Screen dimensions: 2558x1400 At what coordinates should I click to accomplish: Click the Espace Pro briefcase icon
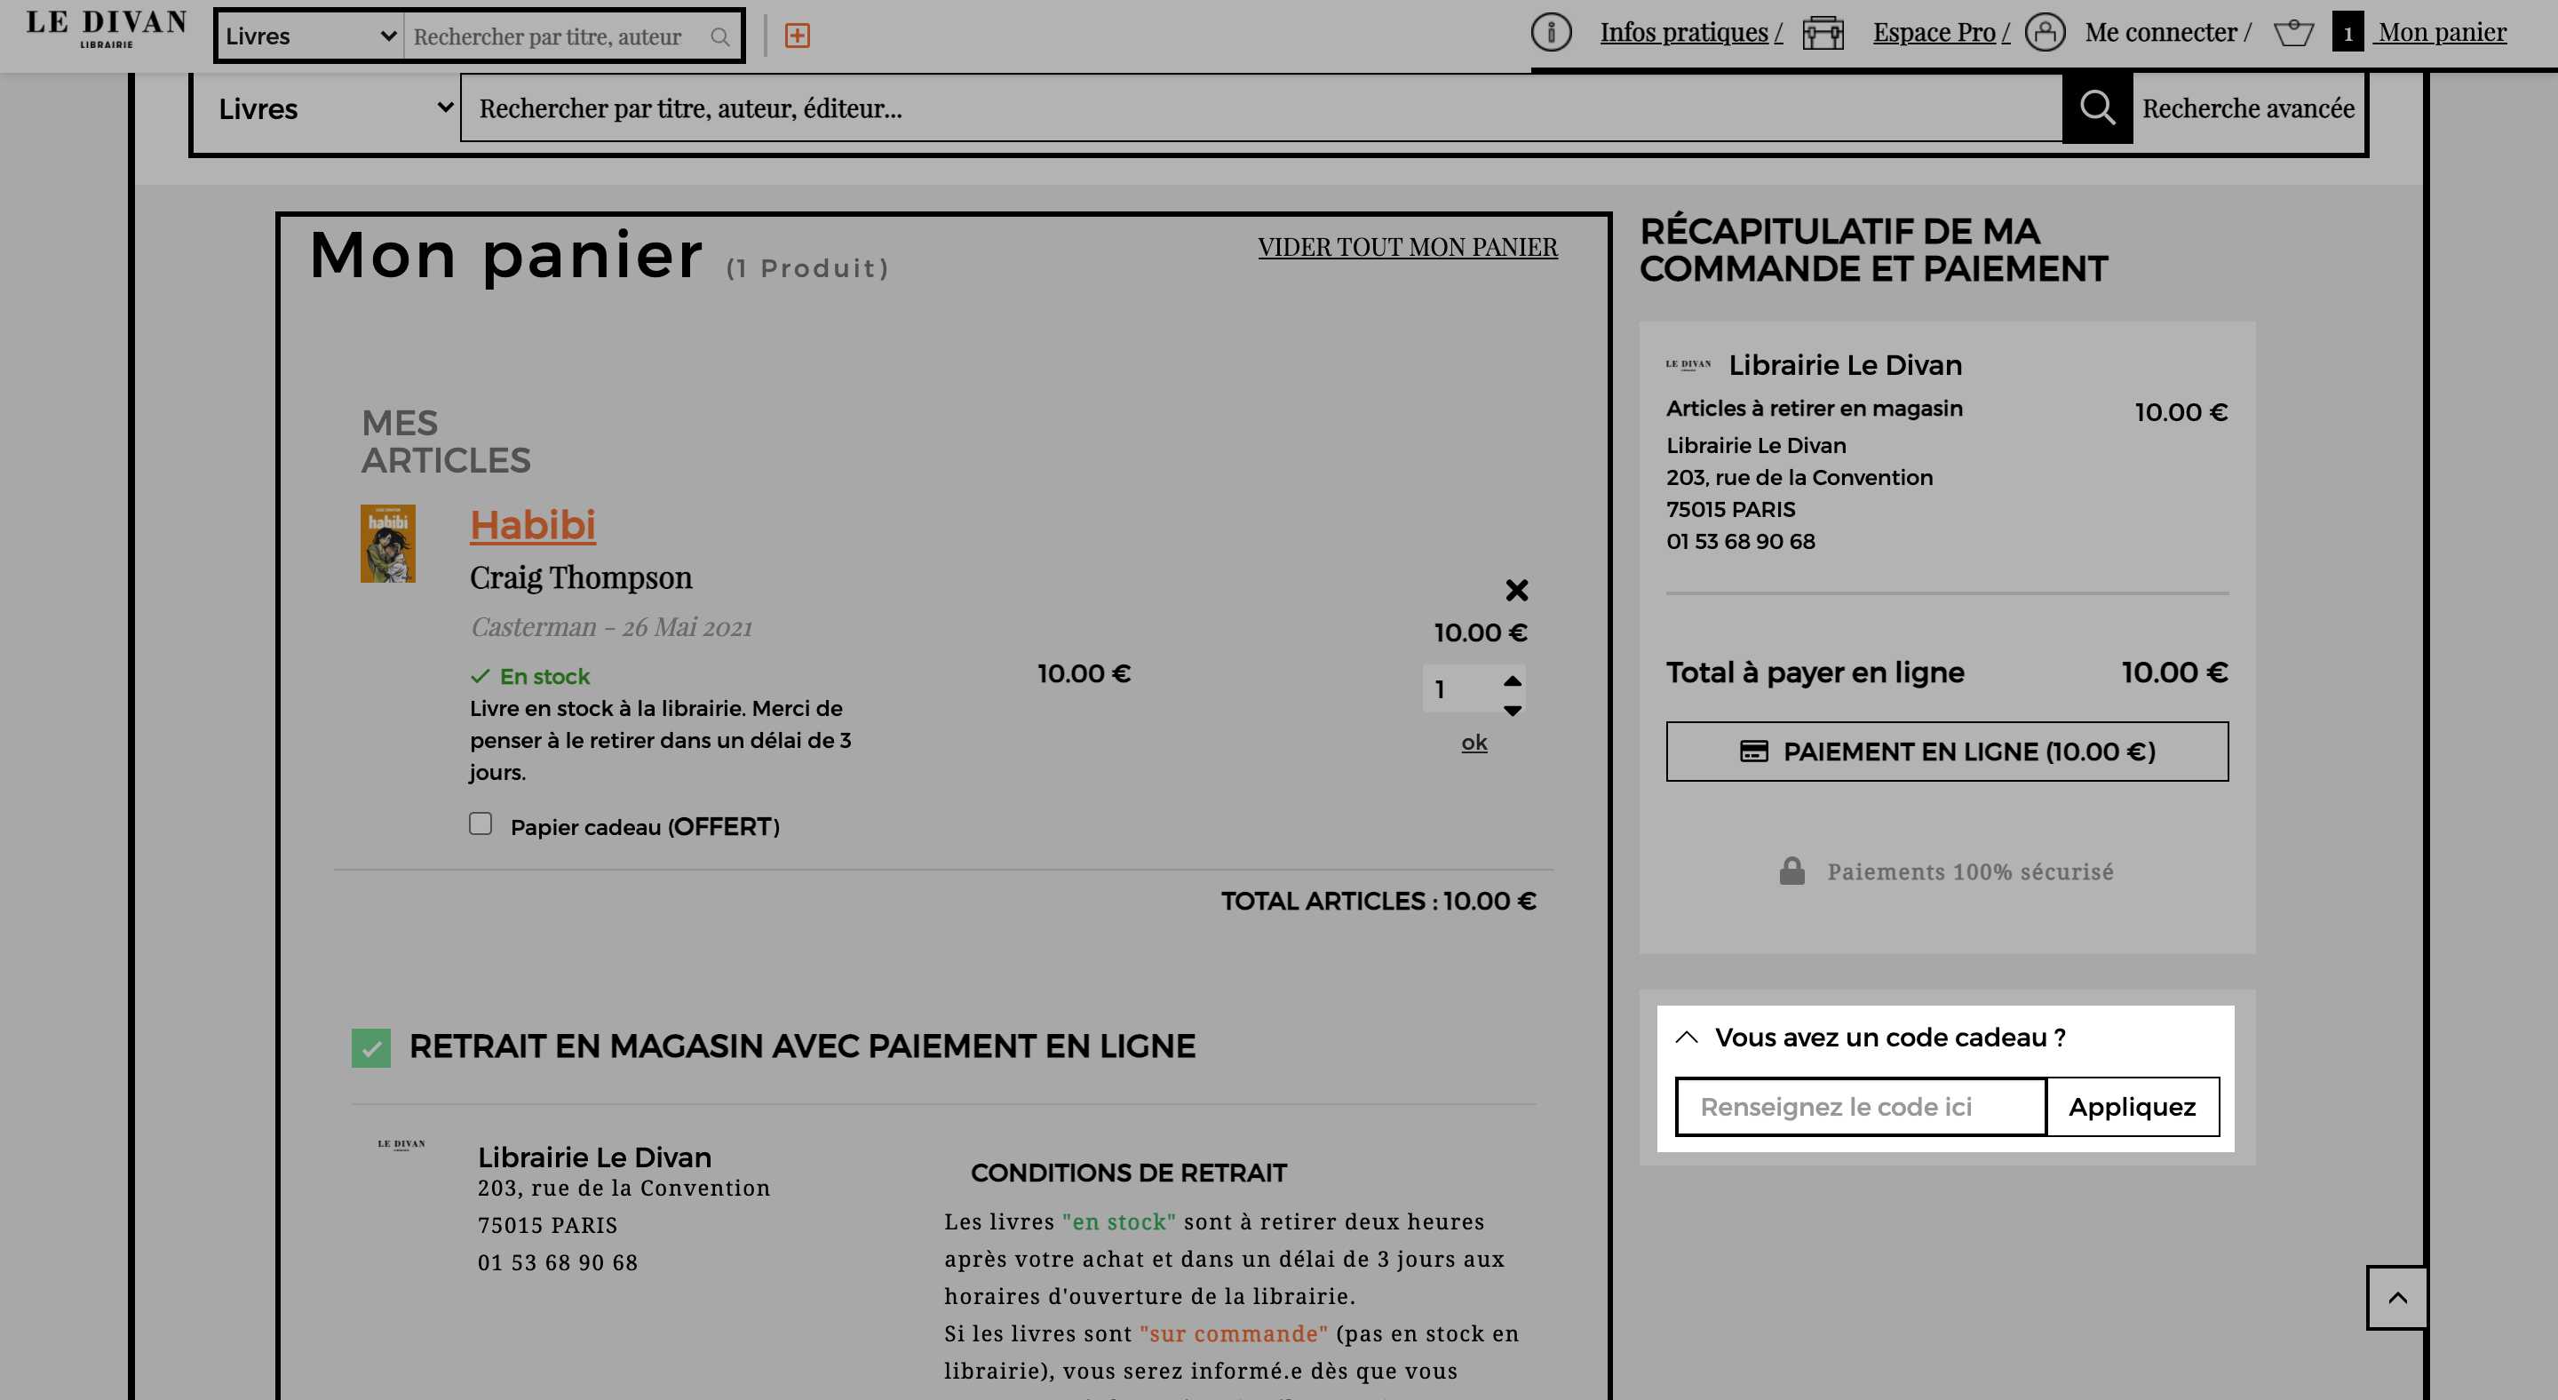1823,33
